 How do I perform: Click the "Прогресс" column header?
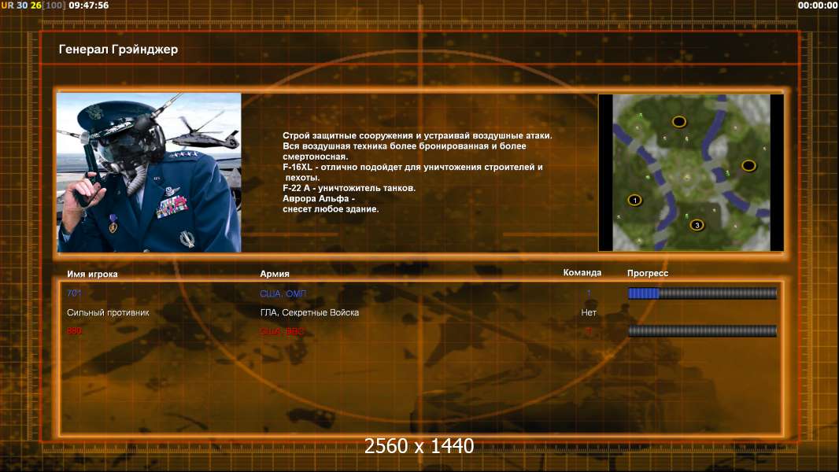(x=648, y=273)
